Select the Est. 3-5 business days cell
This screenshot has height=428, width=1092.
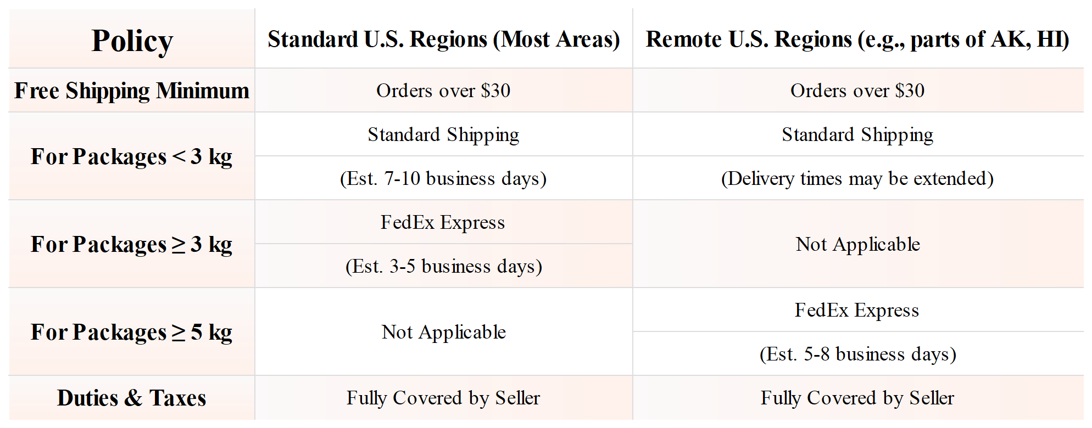[443, 266]
